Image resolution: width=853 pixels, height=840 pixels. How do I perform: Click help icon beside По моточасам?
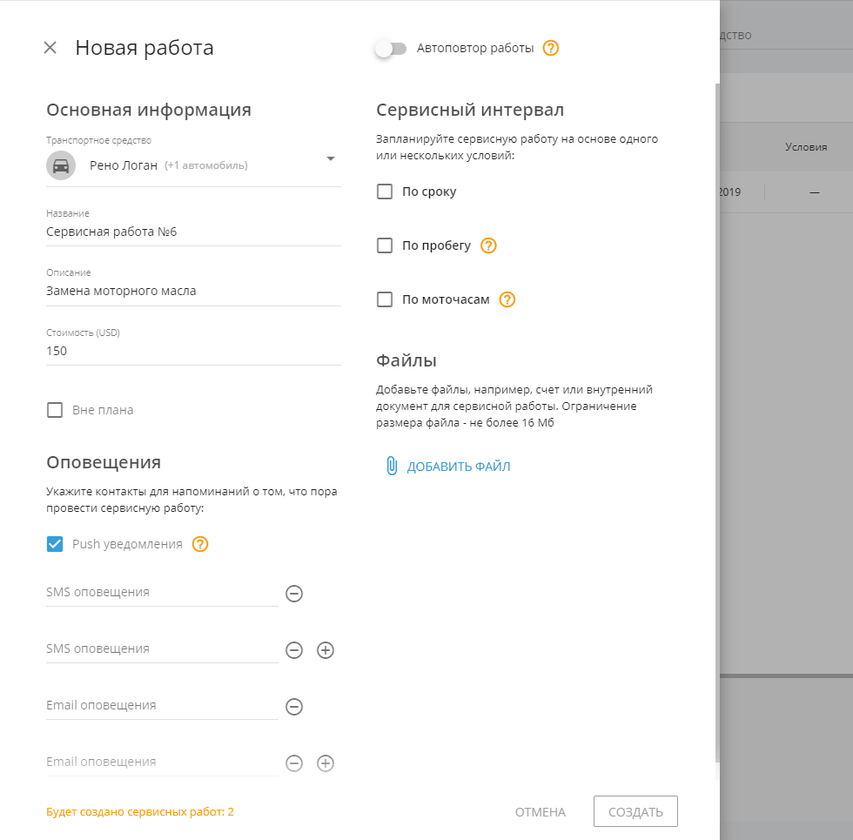coord(507,299)
